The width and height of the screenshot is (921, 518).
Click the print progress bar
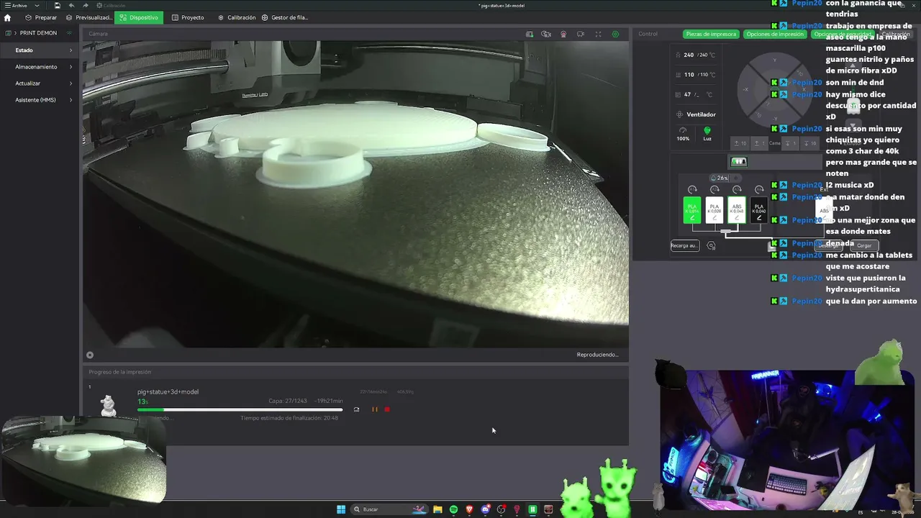click(240, 410)
